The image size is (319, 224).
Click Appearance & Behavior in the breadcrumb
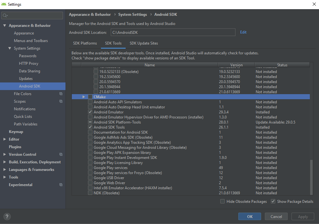[x=90, y=15]
